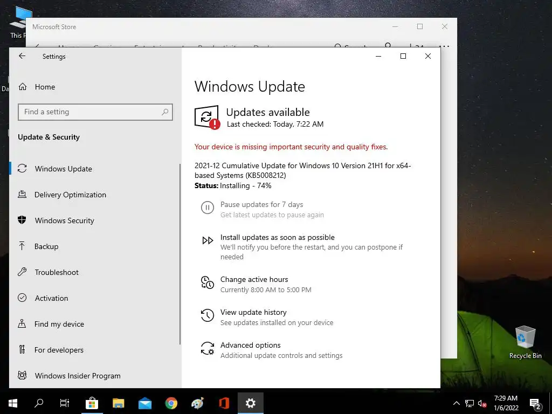Viewport: 552px width, 414px height.
Task: Open Advanced options
Action: point(250,346)
